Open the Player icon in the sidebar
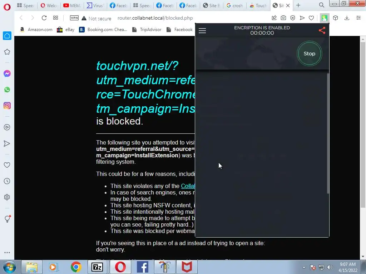The image size is (366, 274). 7,127
